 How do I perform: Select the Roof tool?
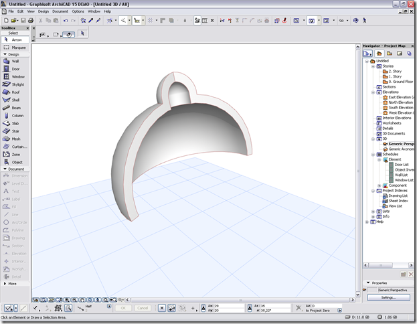(x=15, y=92)
